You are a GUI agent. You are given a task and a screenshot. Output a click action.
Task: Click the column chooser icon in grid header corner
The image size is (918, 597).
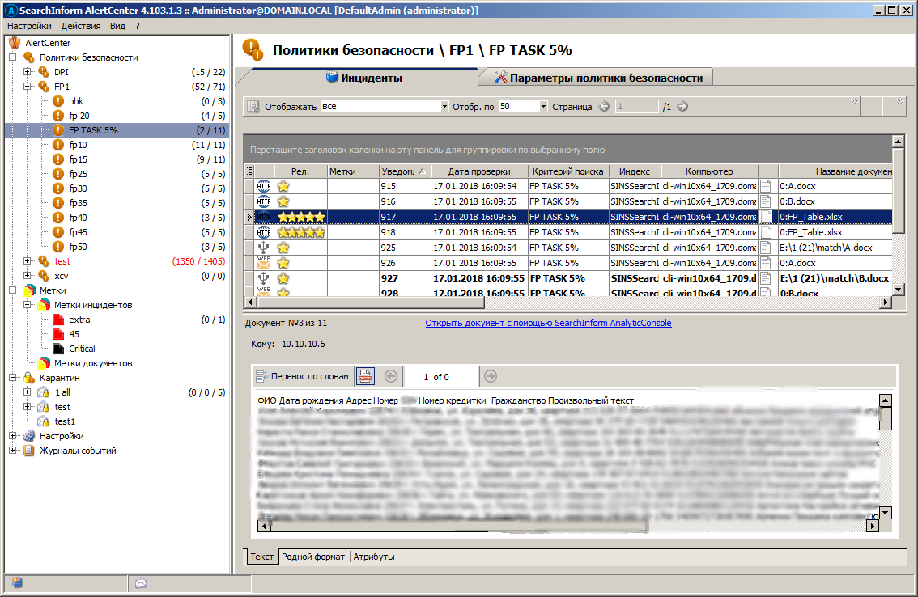(x=249, y=171)
